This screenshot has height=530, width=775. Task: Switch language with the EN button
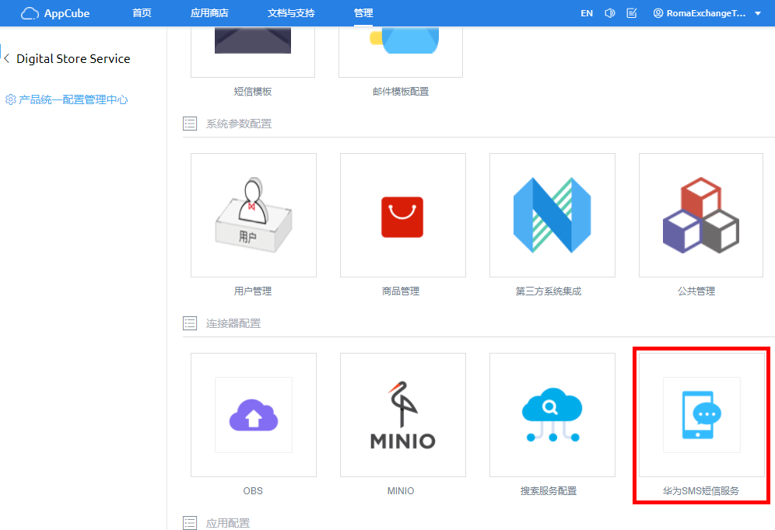(x=587, y=13)
